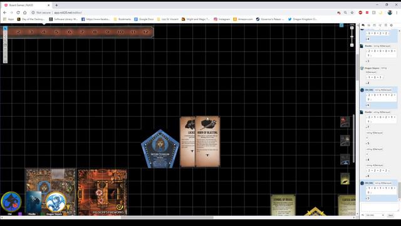Open the Collections sidebar tab

[x=386, y=25]
